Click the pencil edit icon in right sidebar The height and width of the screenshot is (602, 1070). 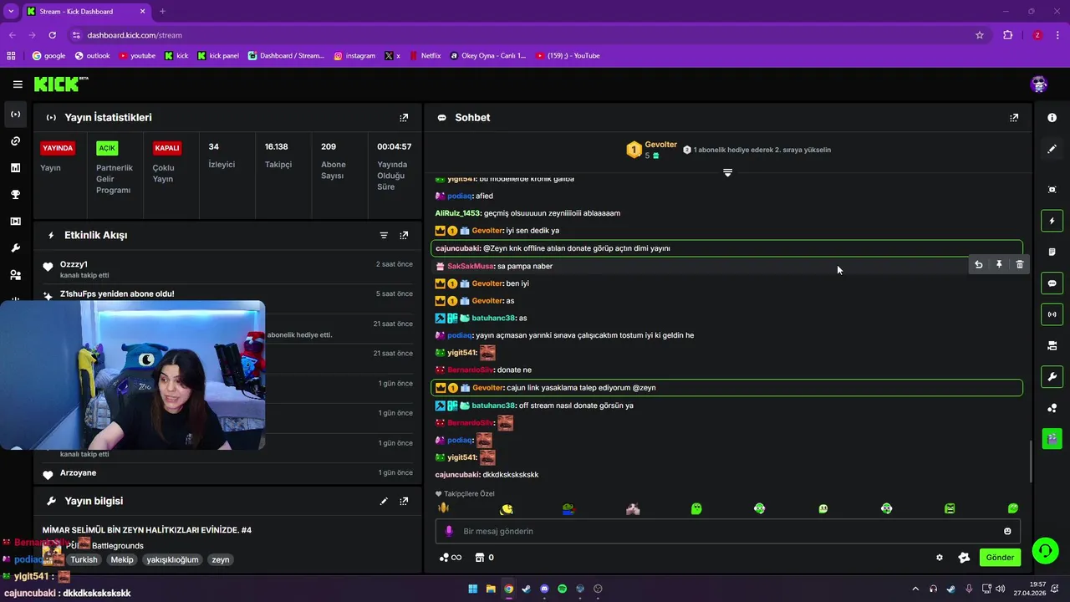pyautogui.click(x=1052, y=149)
